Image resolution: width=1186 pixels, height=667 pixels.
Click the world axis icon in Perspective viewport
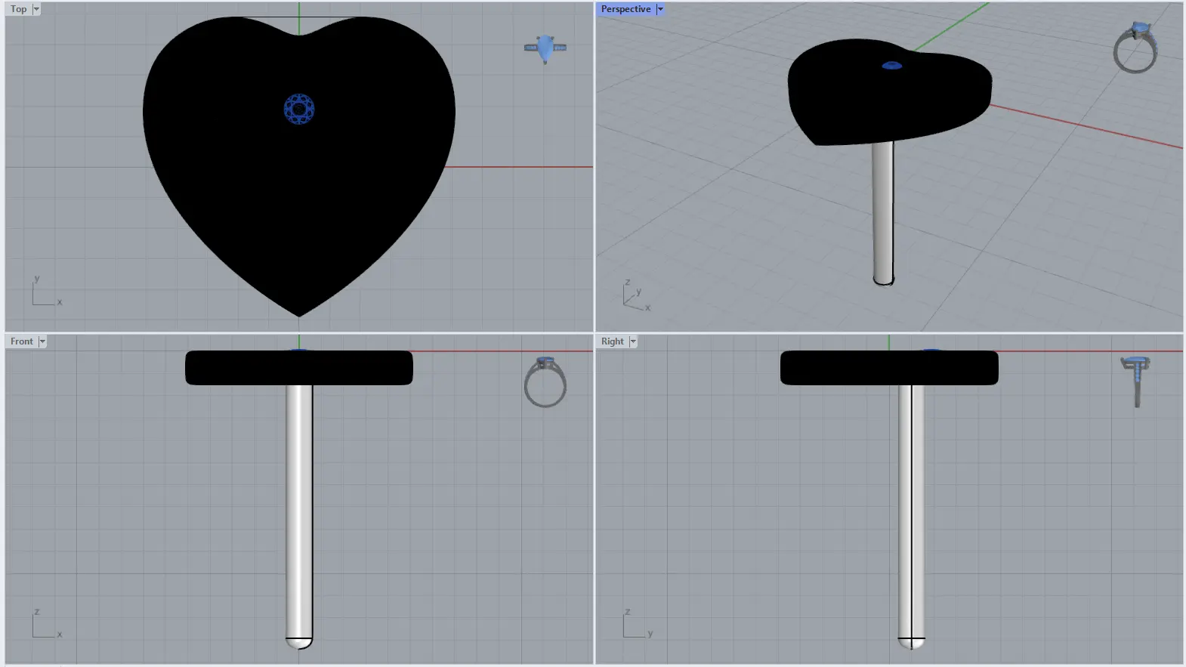pyautogui.click(x=635, y=296)
